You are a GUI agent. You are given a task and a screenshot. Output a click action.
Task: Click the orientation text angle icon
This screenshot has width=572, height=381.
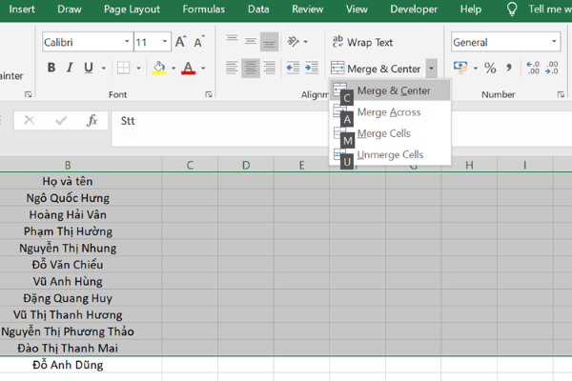click(296, 42)
